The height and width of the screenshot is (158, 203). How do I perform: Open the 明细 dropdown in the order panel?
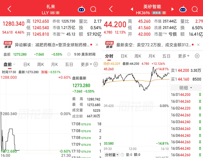pos(185,88)
